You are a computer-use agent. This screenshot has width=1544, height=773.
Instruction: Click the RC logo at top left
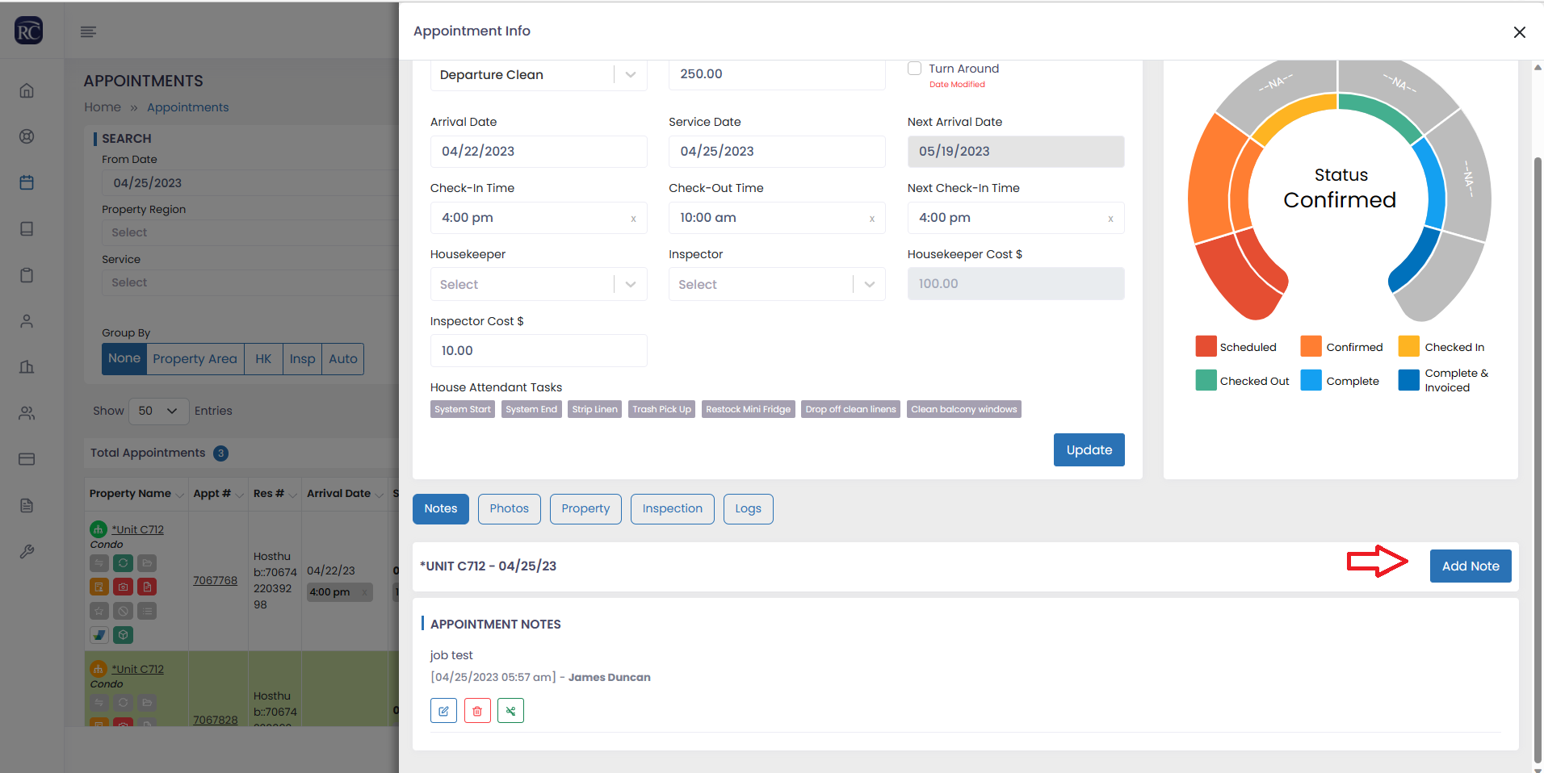28,31
